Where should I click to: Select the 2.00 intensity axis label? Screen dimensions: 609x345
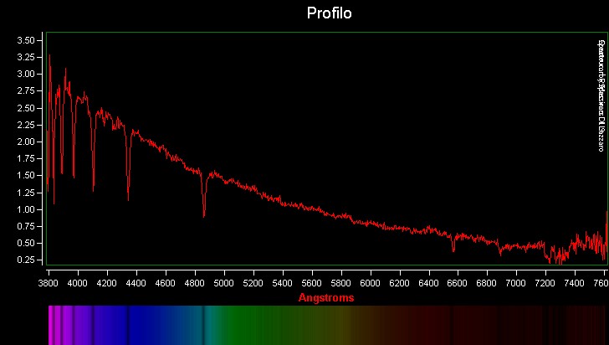click(25, 142)
